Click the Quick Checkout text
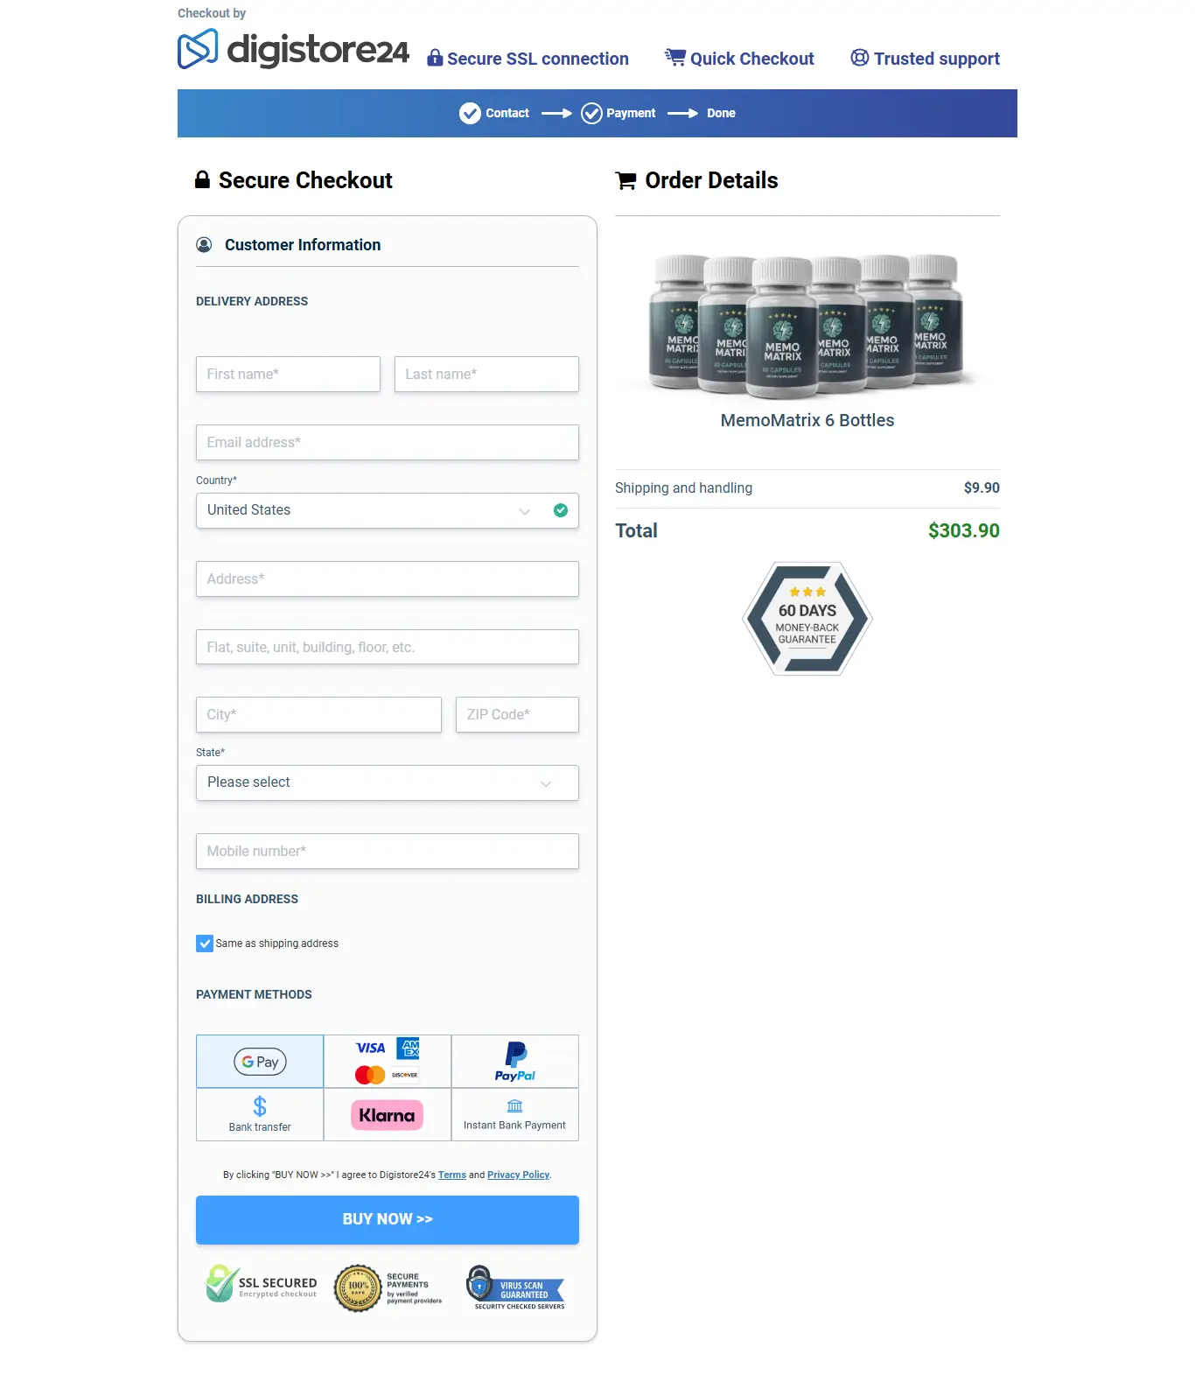Image resolution: width=1195 pixels, height=1375 pixels. coord(752,59)
